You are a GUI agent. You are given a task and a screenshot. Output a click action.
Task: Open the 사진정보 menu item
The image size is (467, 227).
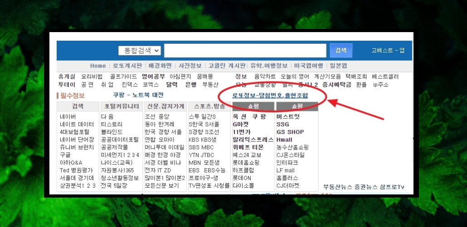pos(190,66)
